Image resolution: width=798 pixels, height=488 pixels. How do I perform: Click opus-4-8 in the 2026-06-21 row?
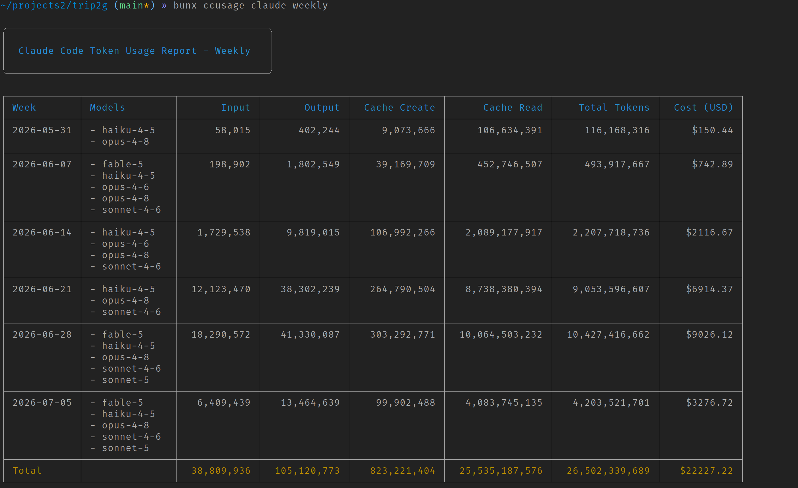126,300
